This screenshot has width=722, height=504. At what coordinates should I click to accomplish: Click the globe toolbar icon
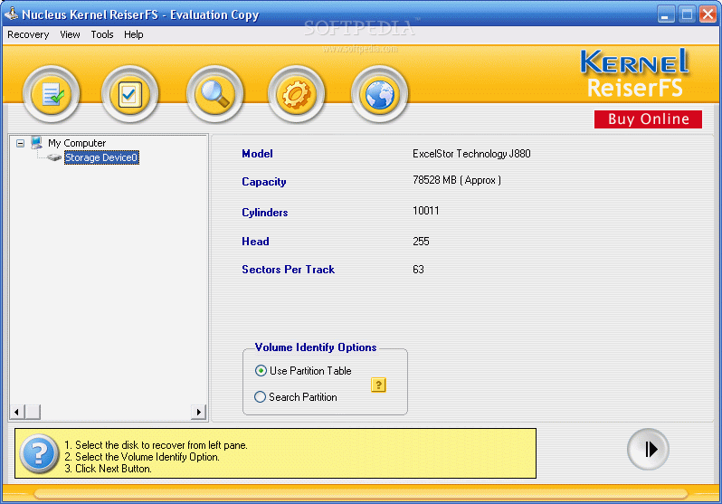click(x=379, y=94)
